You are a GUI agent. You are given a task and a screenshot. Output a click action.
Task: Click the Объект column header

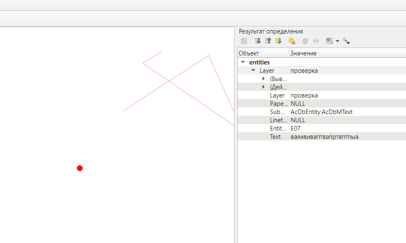pyautogui.click(x=263, y=53)
